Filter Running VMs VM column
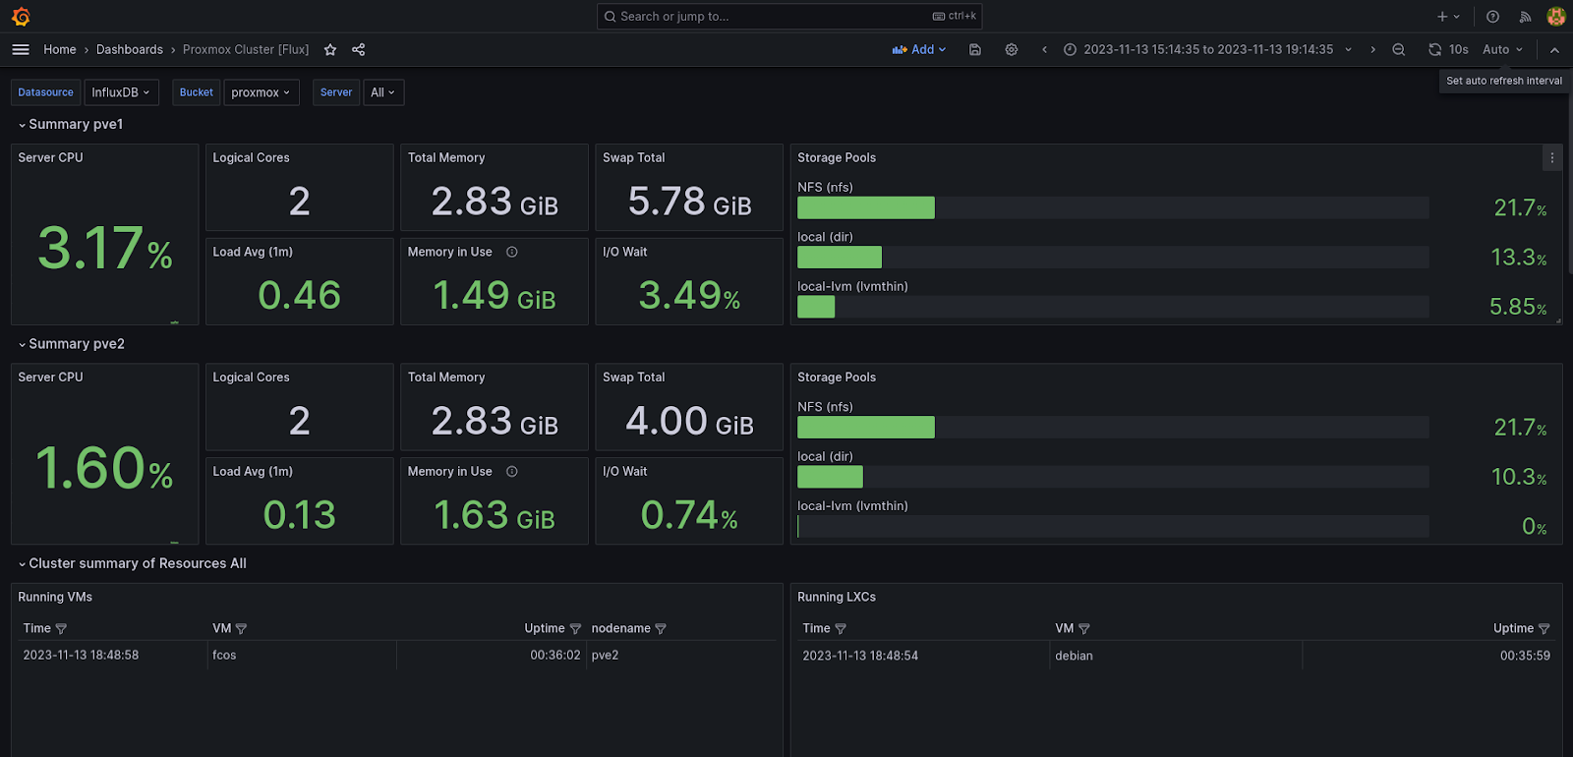 [241, 628]
